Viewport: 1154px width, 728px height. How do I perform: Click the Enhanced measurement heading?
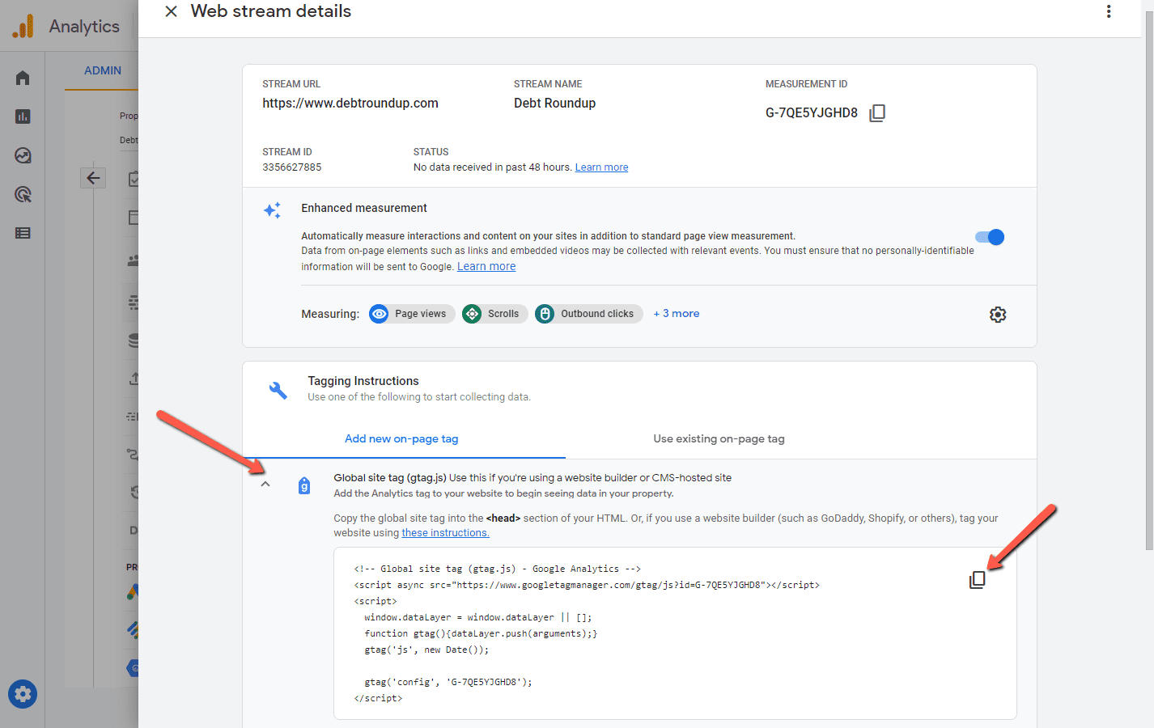coord(364,208)
